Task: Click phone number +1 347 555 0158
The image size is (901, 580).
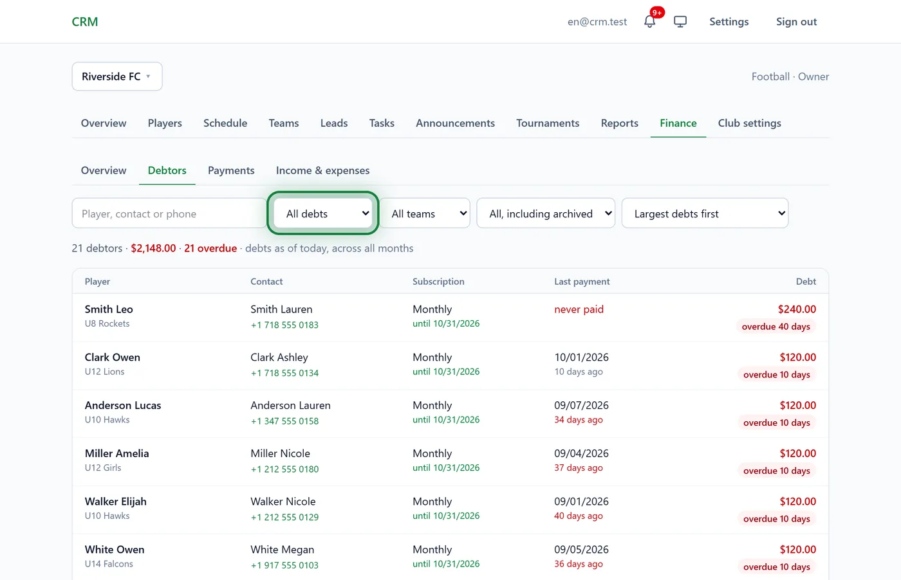Action: (284, 421)
